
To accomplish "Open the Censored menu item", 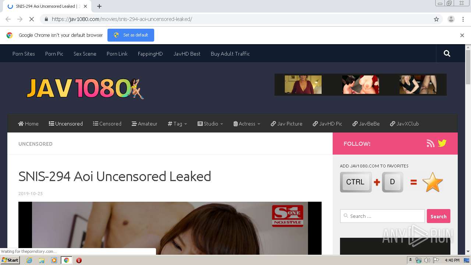I will (107, 124).
